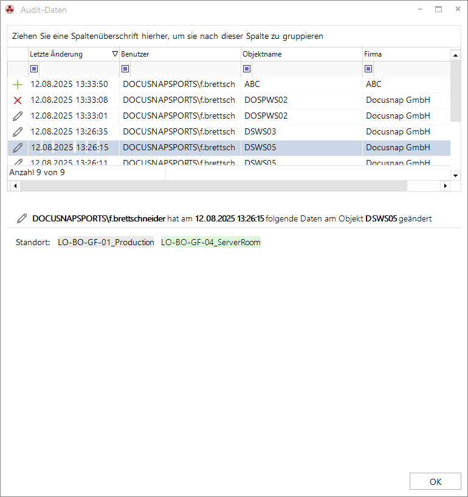Sort by the Letzte Änderung column header
This screenshot has height=497, width=468.
pos(74,54)
